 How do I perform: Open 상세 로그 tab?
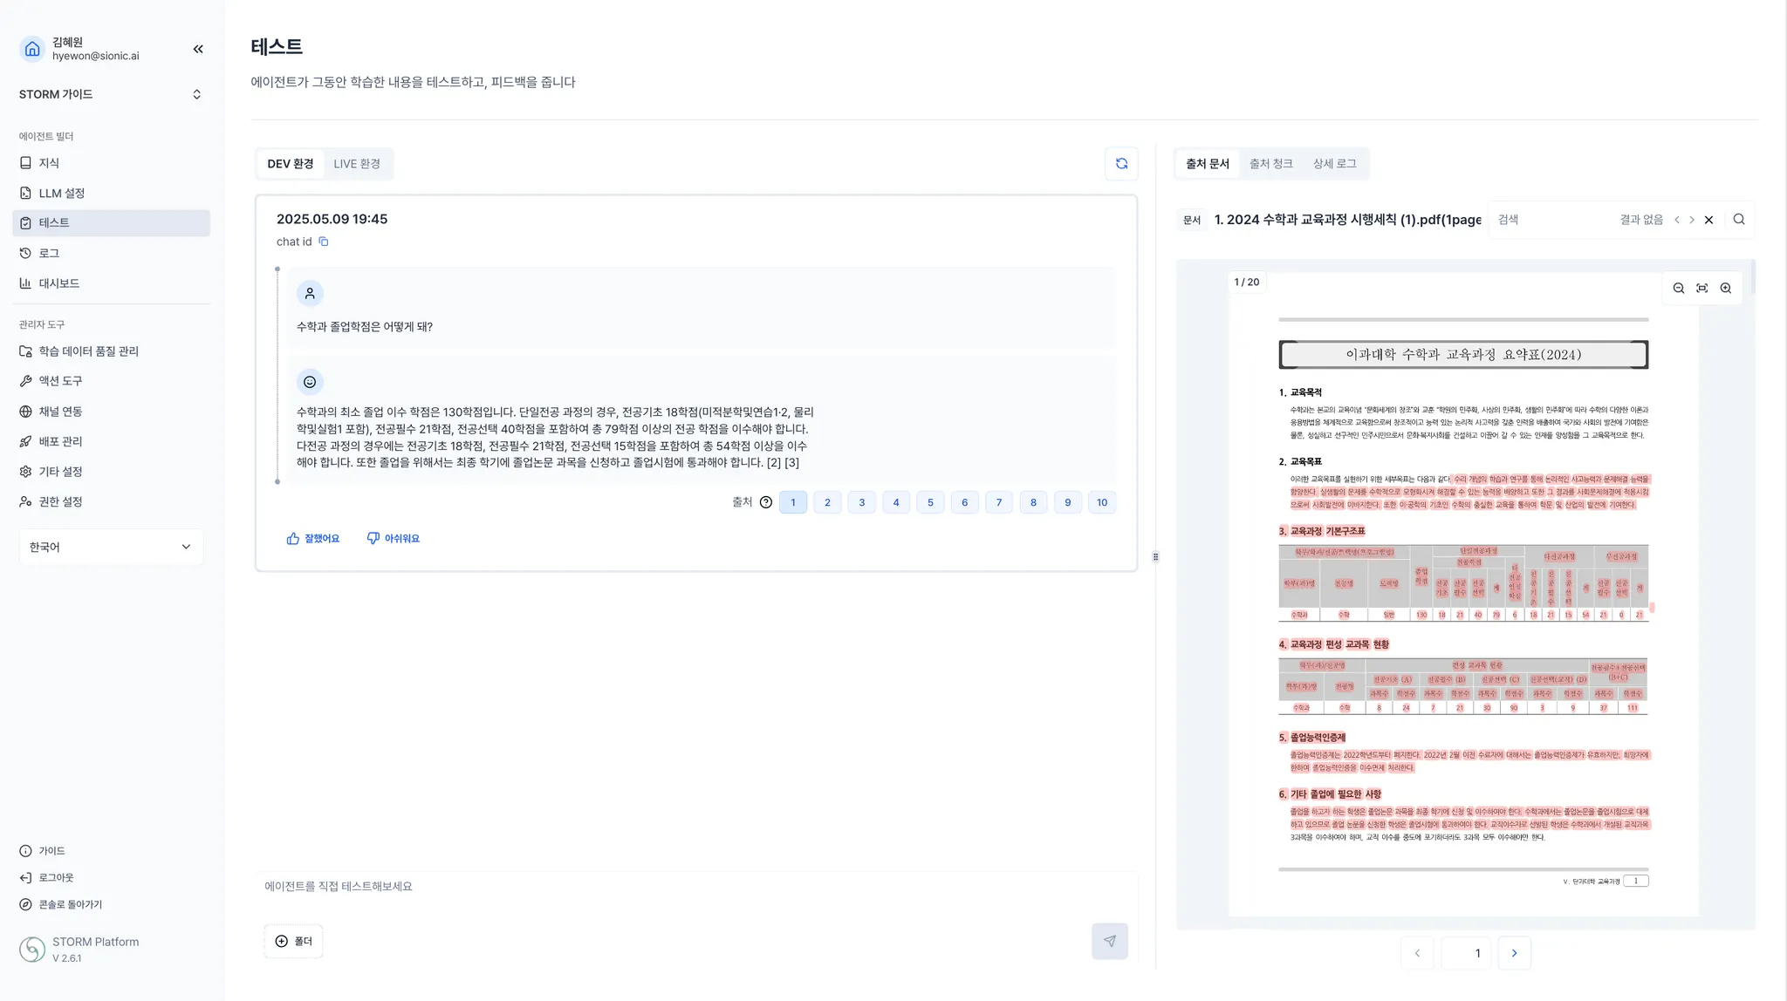click(1334, 164)
